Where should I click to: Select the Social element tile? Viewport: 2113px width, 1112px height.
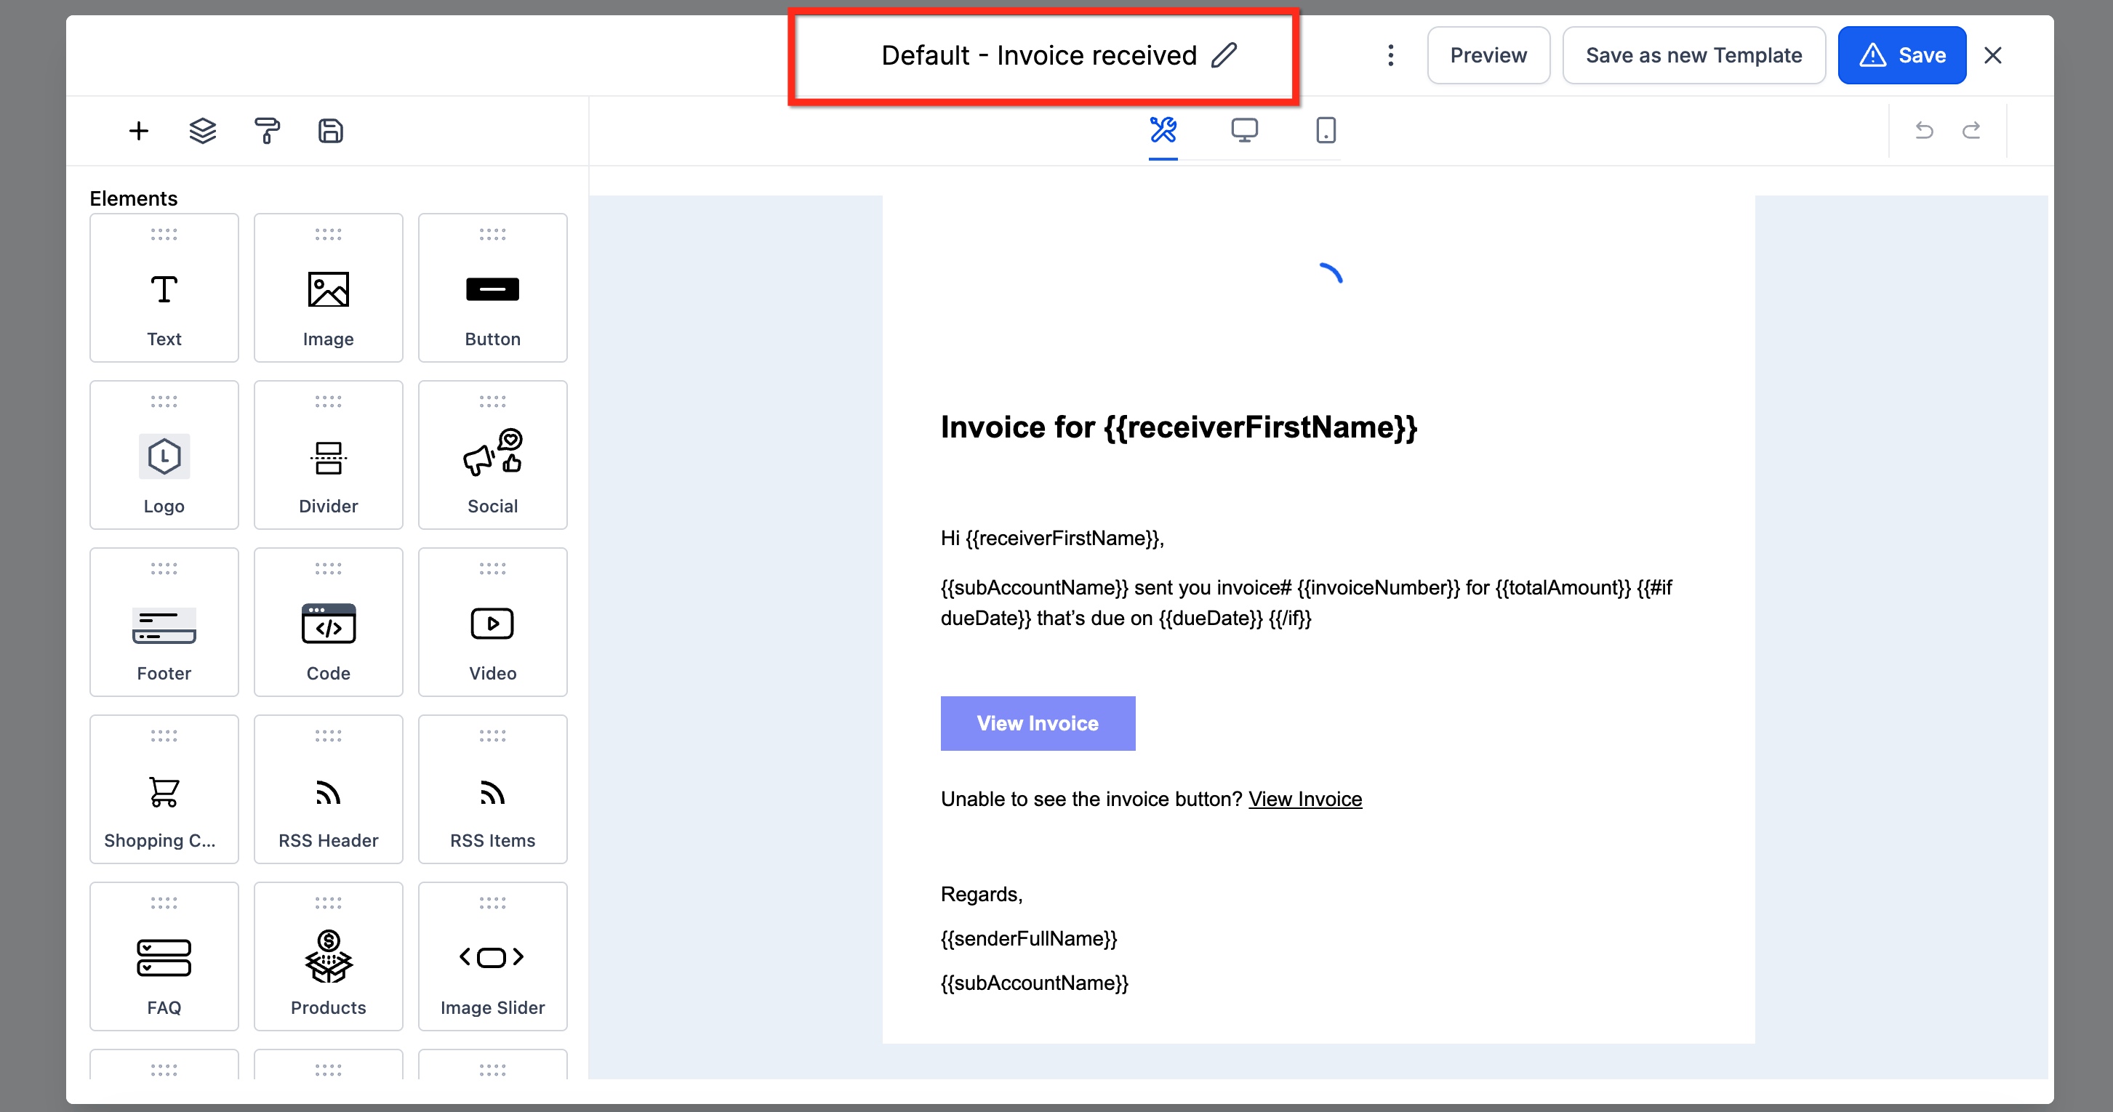492,455
